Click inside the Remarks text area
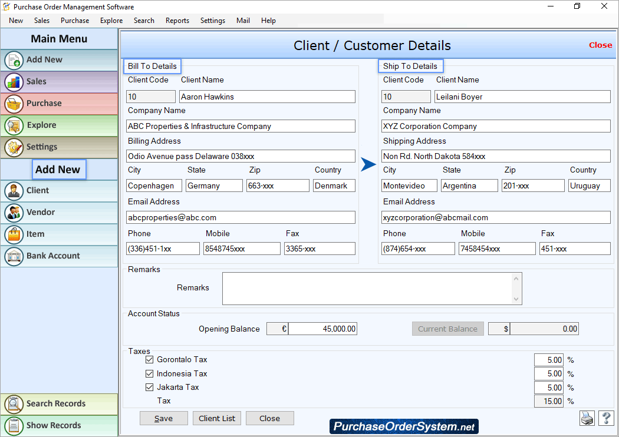 point(371,289)
